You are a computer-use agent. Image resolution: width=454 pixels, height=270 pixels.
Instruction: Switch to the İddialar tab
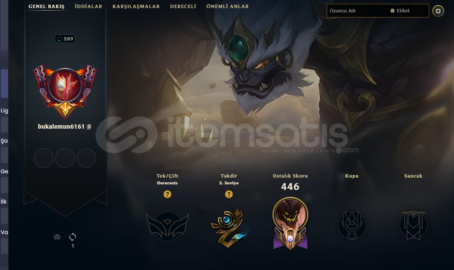point(88,6)
